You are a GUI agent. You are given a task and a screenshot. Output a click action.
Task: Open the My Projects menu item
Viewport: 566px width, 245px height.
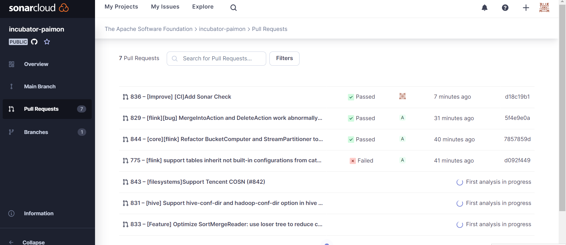[x=121, y=7]
